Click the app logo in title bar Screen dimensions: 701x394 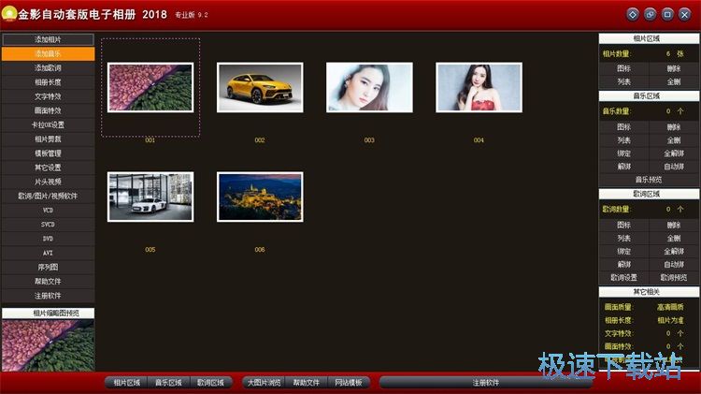[8, 14]
